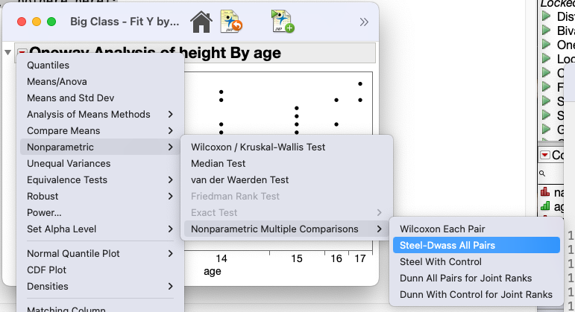575x312 pixels.
Task: Select Means/Anova menu entry
Action: point(55,82)
